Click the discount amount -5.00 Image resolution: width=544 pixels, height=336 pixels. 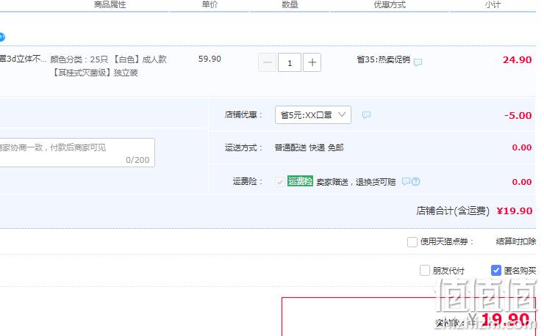518,115
